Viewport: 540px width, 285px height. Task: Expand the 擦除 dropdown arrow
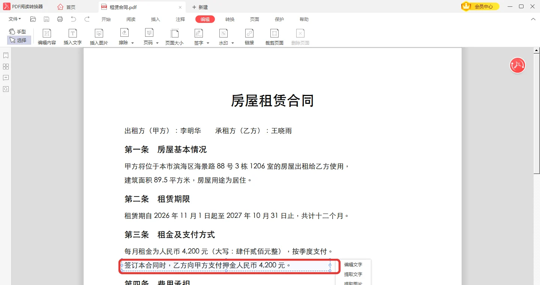[132, 43]
